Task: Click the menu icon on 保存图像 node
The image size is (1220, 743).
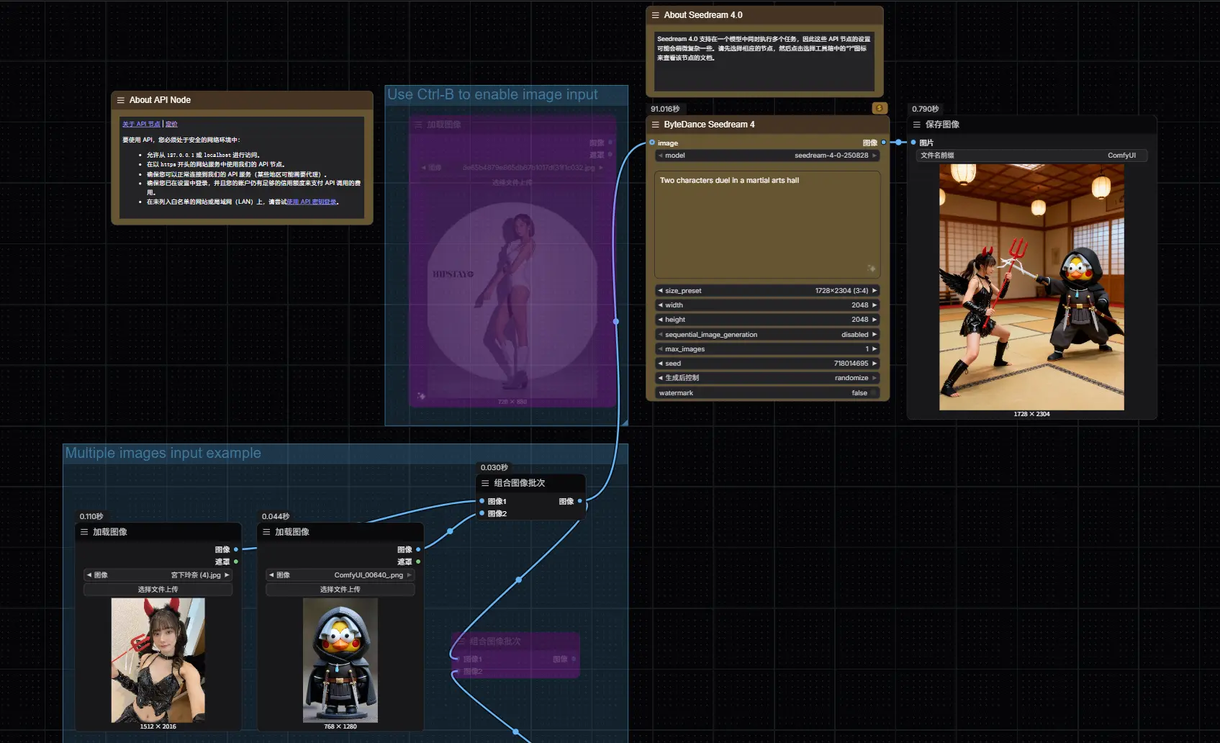Action: pos(916,125)
